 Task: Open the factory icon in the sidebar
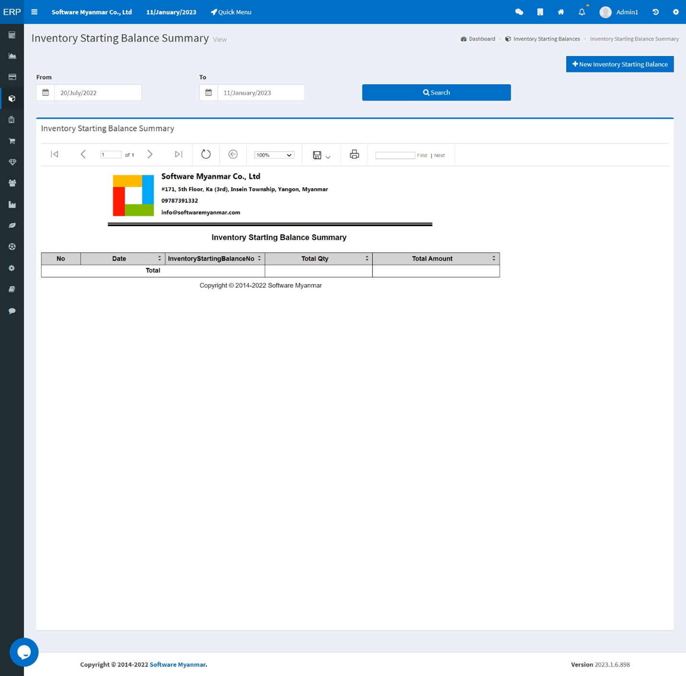12,204
